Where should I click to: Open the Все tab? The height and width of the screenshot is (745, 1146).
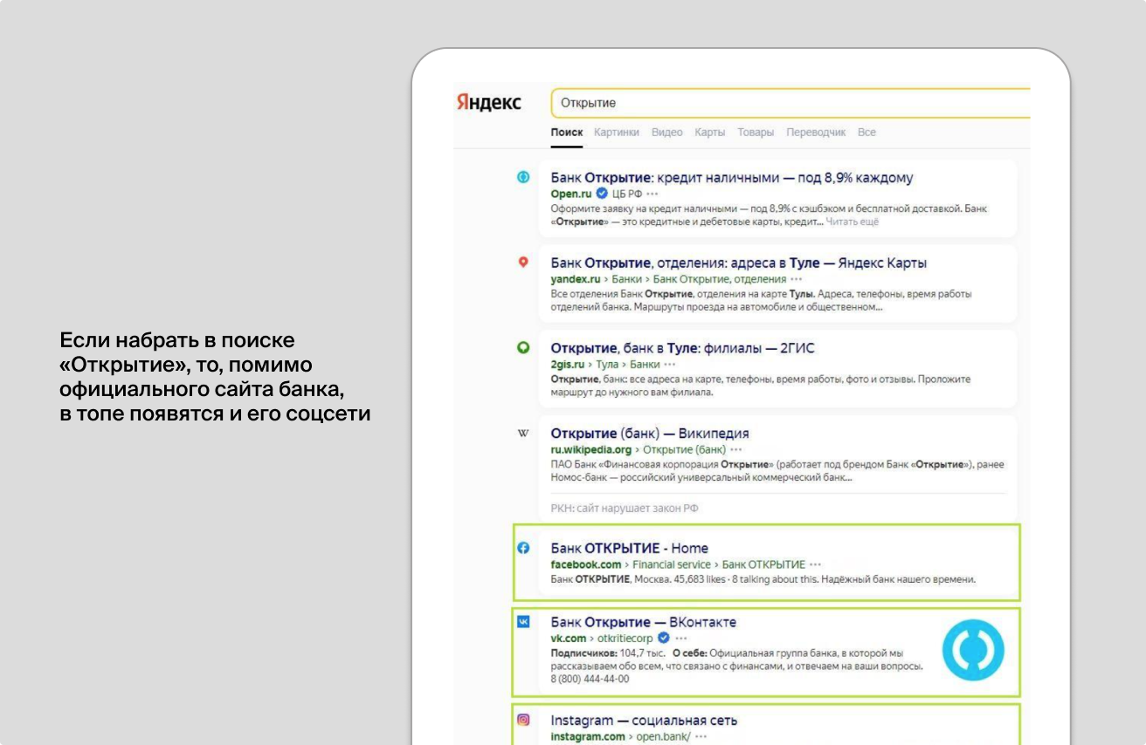(866, 133)
